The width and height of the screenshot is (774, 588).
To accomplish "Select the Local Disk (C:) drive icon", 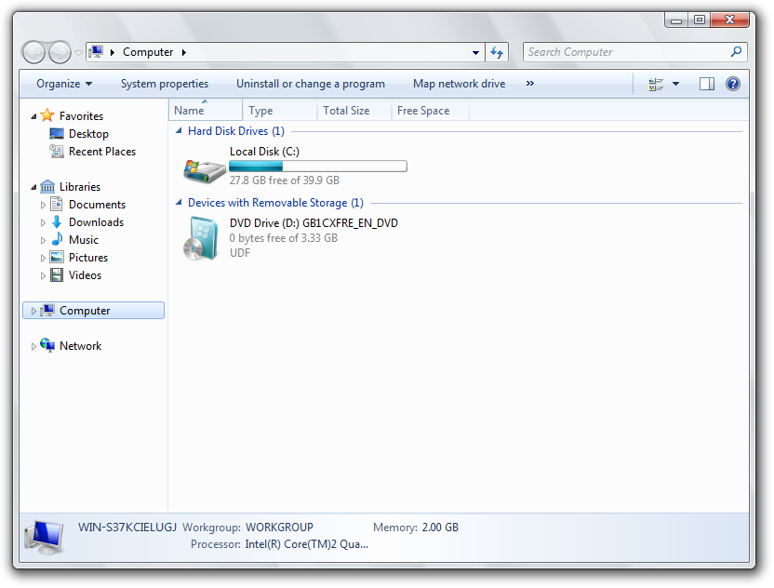I will click(204, 171).
